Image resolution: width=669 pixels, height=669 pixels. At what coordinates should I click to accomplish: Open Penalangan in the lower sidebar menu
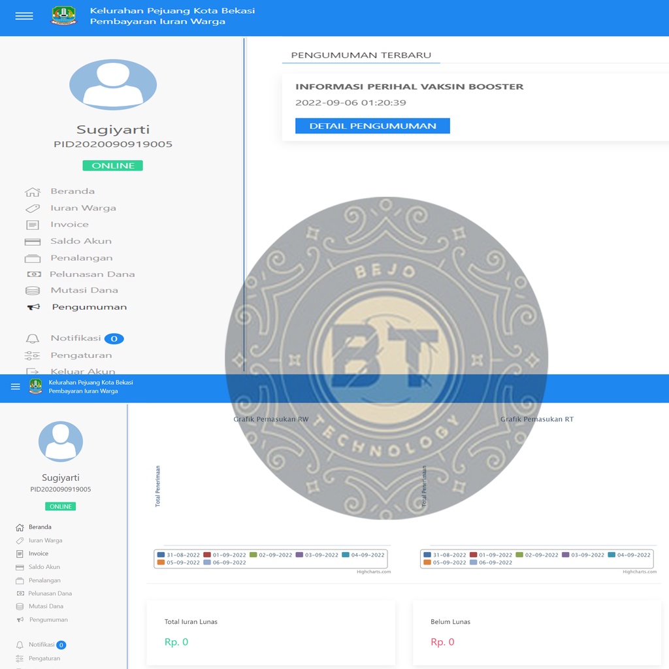coord(44,580)
